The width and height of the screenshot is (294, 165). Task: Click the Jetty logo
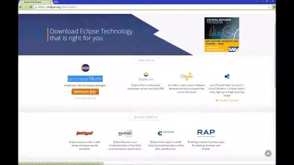point(85,133)
